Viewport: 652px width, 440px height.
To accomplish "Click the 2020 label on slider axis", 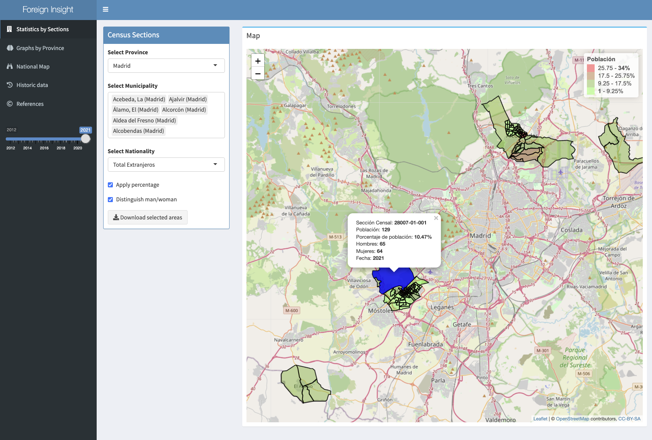I will pyautogui.click(x=78, y=148).
